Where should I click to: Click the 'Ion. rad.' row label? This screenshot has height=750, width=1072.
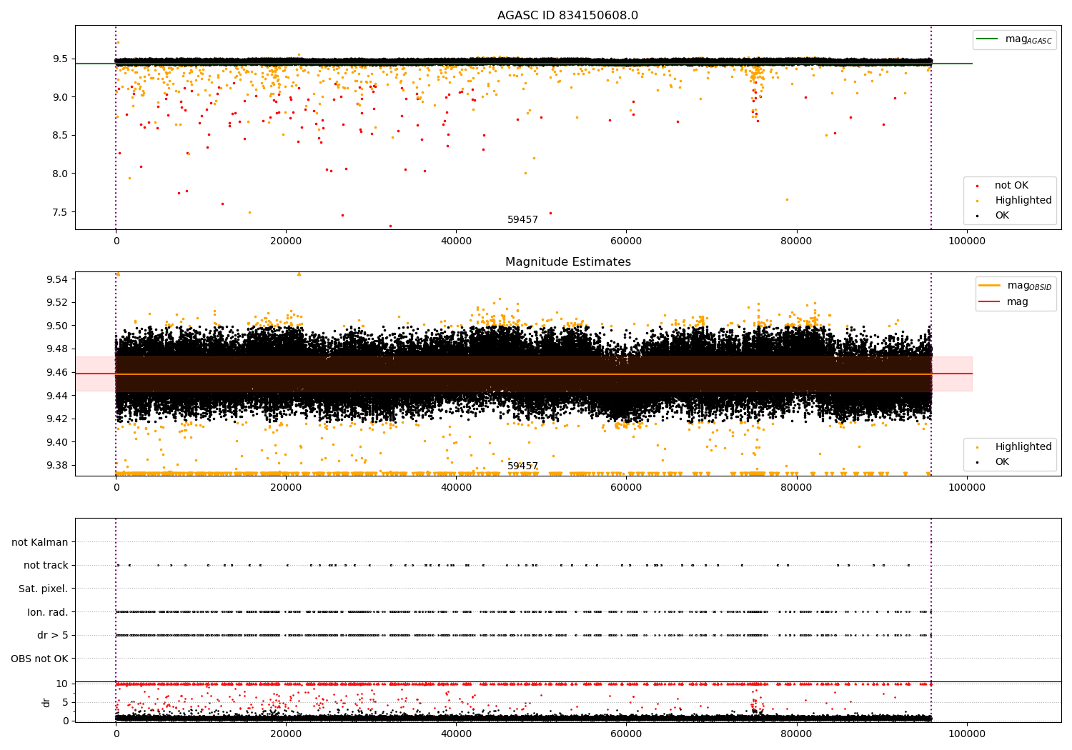(48, 612)
